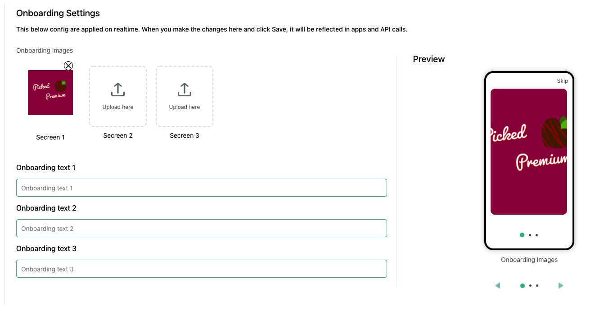Click the Onboarding text 1 input field
Image resolution: width=604 pixels, height=311 pixels.
click(202, 188)
